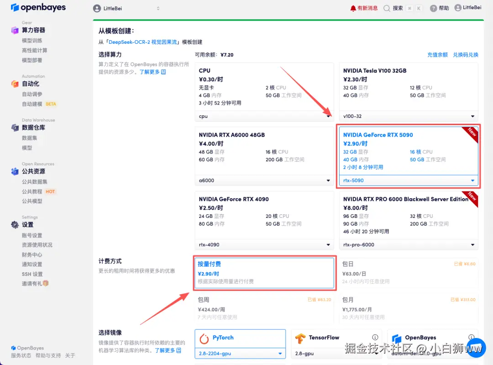
Task: Click 了解更多 under 选择镜像
Action: [x=165, y=350]
